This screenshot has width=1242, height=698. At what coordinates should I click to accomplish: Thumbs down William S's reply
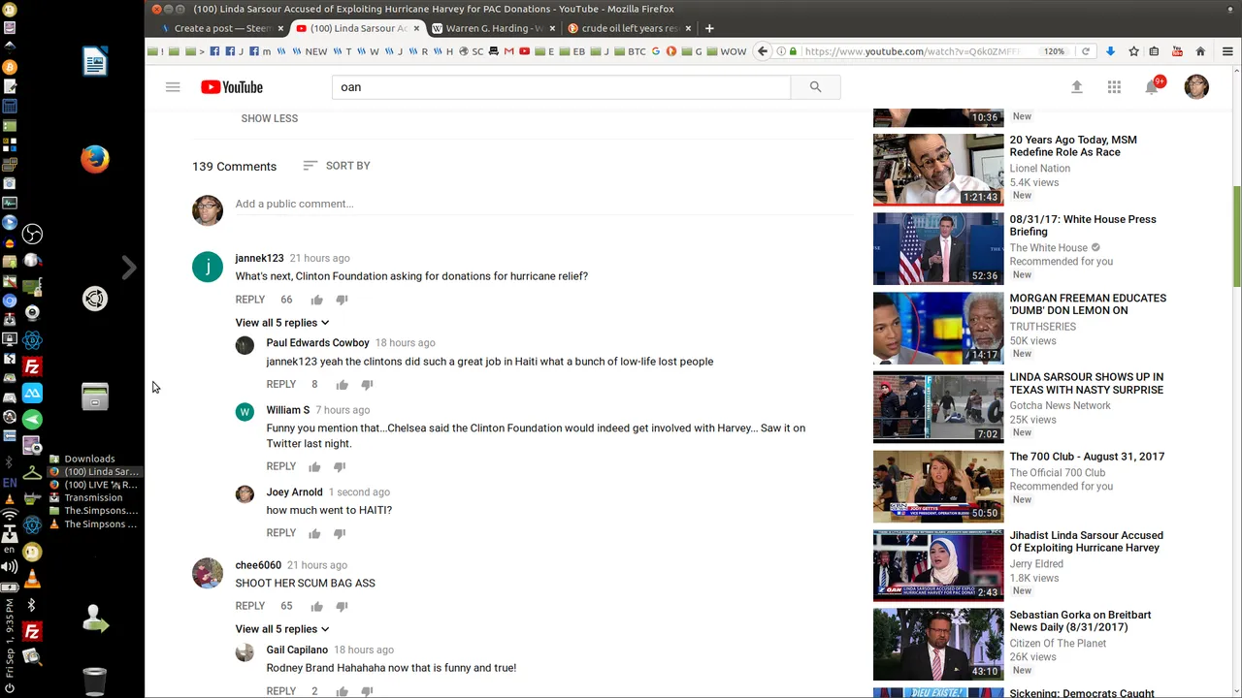(x=340, y=467)
